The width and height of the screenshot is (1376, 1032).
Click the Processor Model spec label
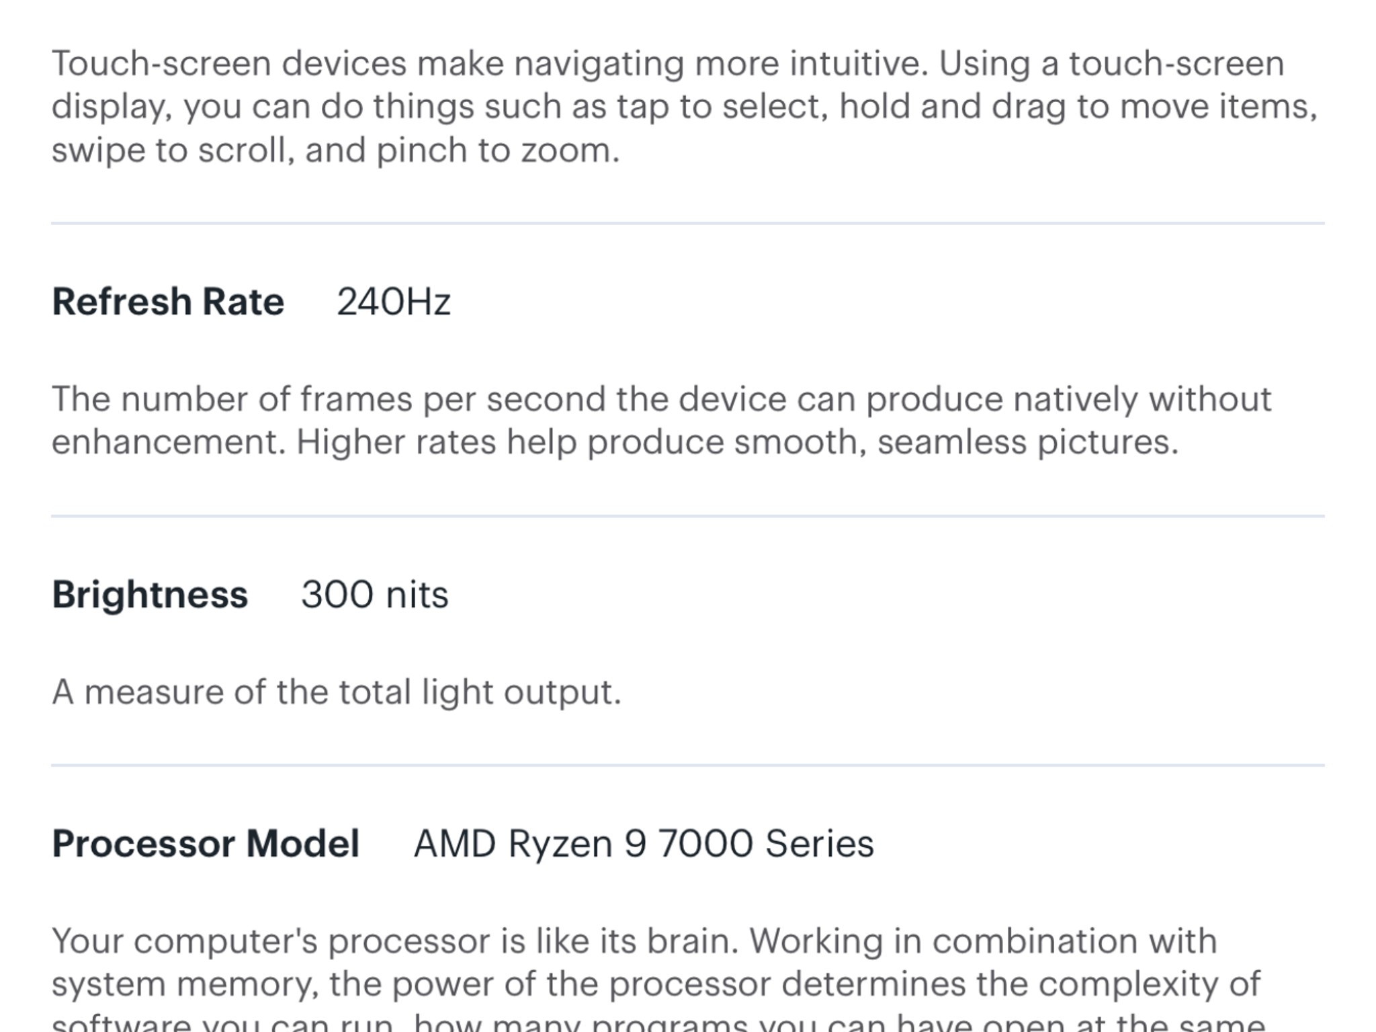(206, 844)
